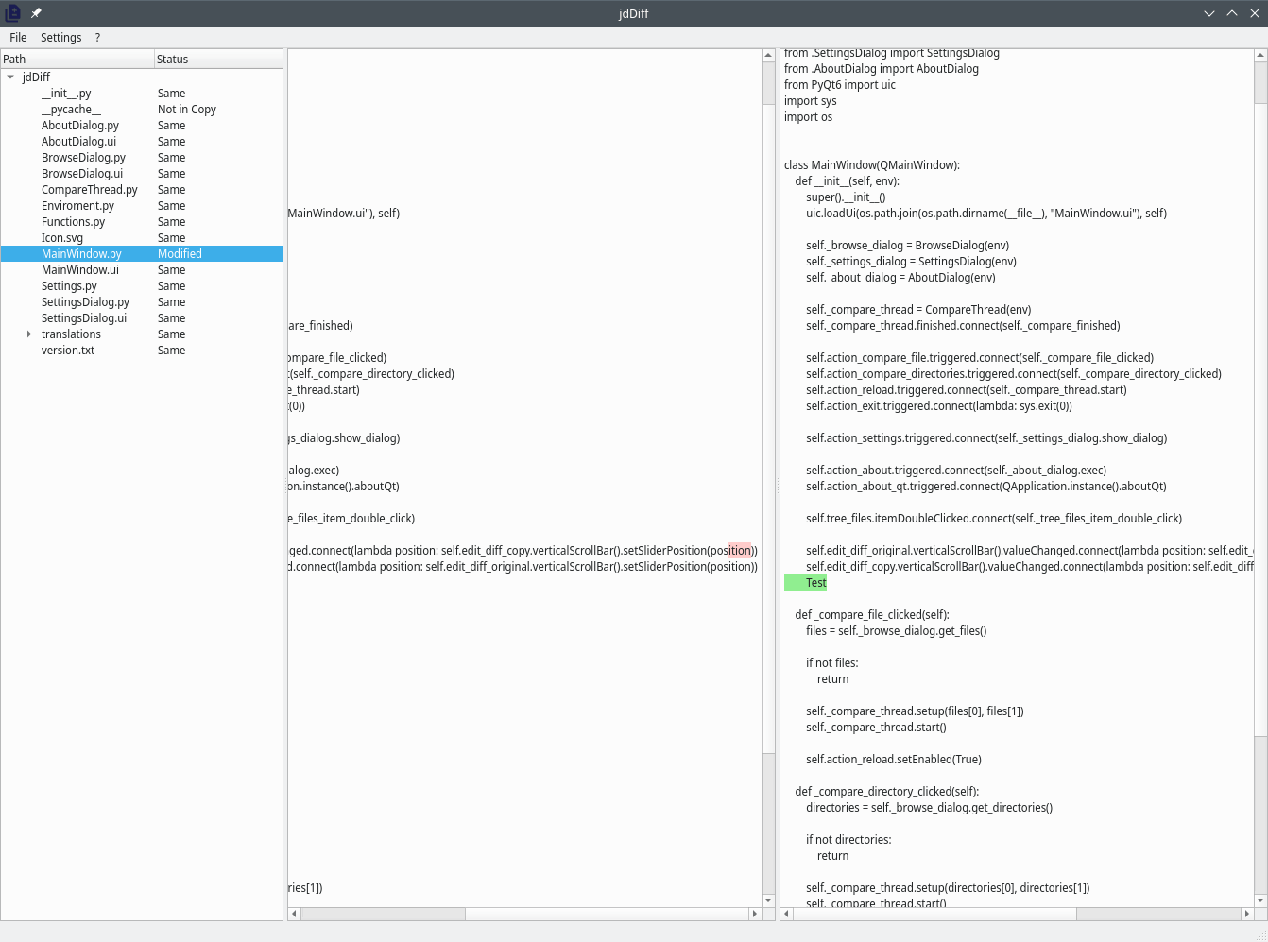Collapse the jdDiff root tree node
Image resolution: width=1268 pixels, height=942 pixels.
pos(10,77)
